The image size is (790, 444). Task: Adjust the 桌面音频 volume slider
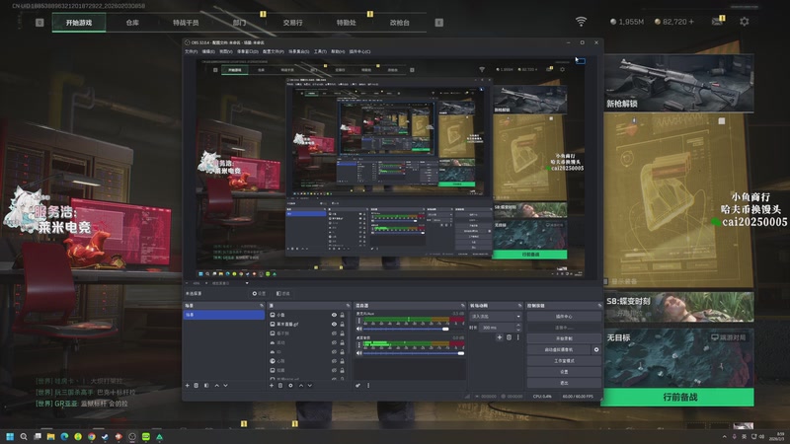point(414,353)
